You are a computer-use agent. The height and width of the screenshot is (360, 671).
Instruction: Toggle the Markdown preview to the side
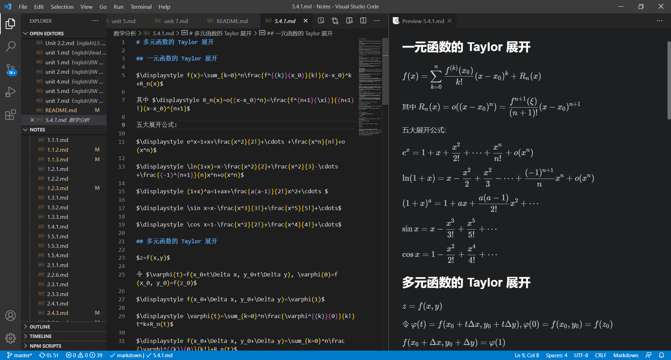[349, 21]
